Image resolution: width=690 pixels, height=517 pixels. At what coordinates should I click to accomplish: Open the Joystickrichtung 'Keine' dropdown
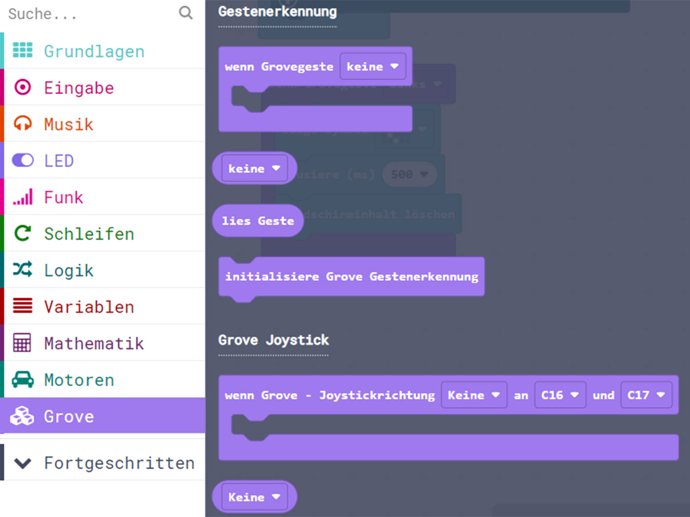tap(474, 395)
